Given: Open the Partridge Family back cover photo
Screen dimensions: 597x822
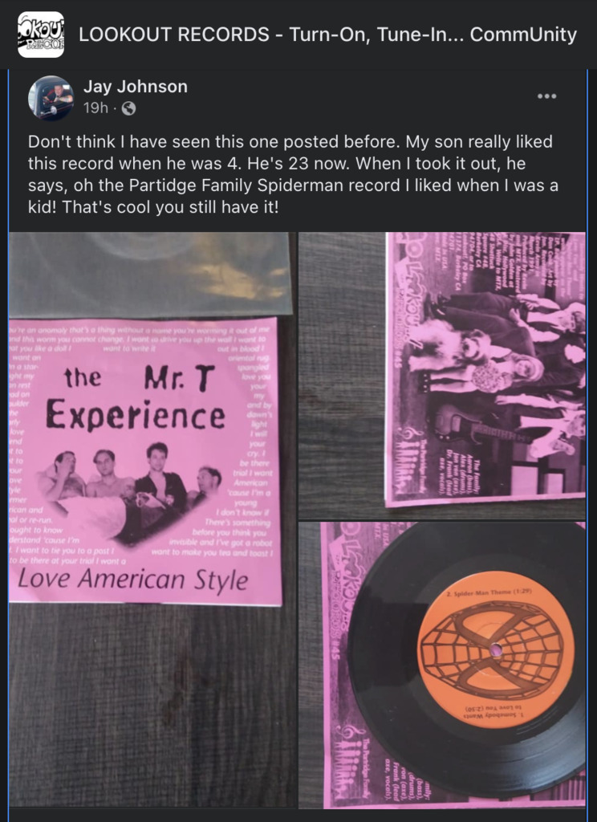Looking at the screenshot, I should point(442,376).
